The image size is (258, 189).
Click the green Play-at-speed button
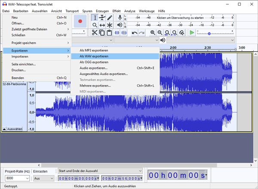click(x=192, y=33)
